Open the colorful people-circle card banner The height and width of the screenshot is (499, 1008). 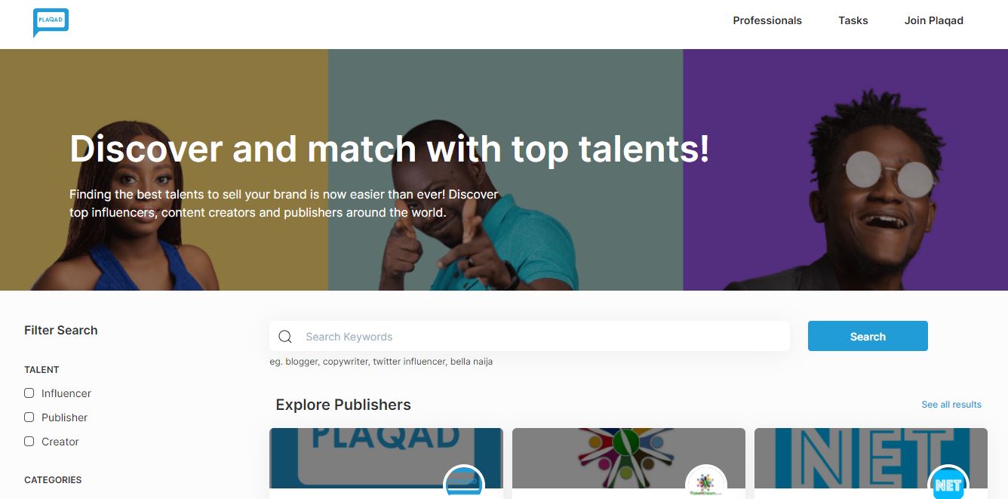(604, 457)
